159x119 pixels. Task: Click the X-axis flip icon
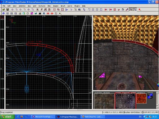tap(12, 10)
